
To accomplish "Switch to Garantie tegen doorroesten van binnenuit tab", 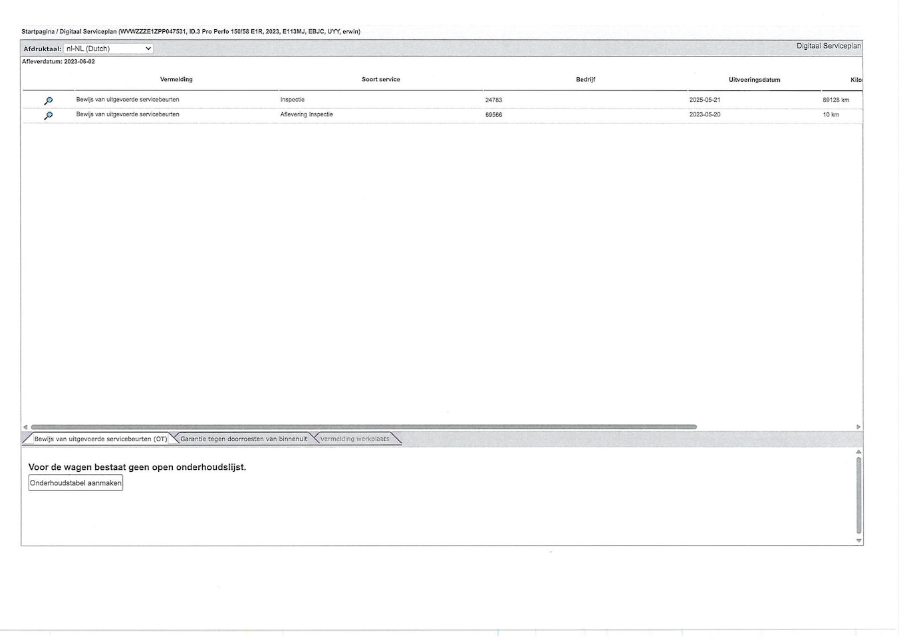I will pyautogui.click(x=243, y=439).
